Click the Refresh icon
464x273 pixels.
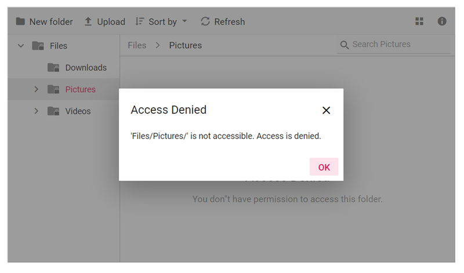(205, 21)
